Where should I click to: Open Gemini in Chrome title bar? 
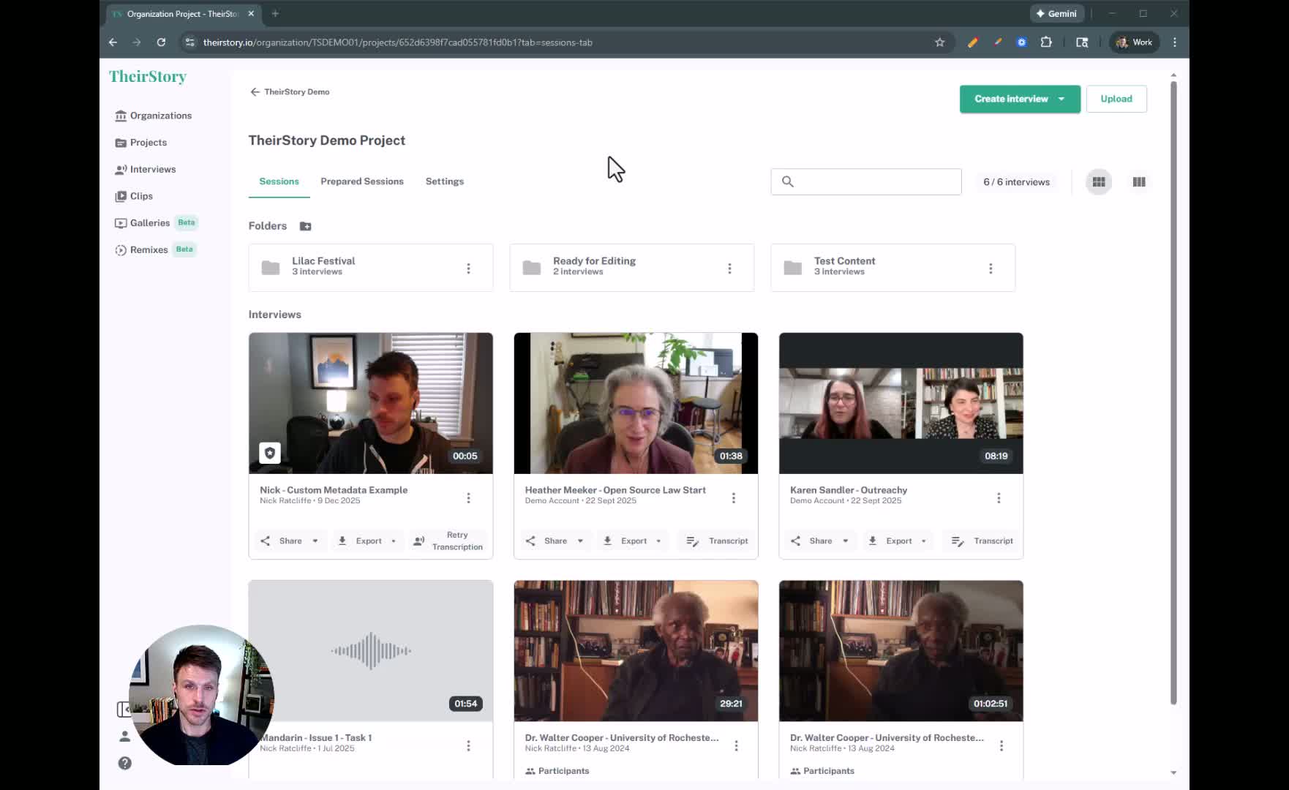click(x=1056, y=14)
